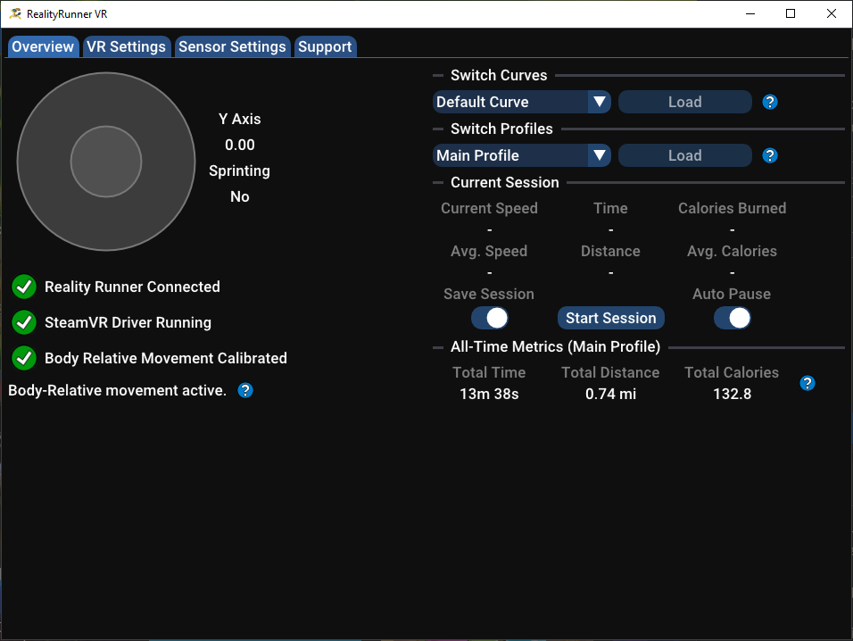Click the SteamVR Driver Running checkmark icon
853x641 pixels.
pos(24,322)
